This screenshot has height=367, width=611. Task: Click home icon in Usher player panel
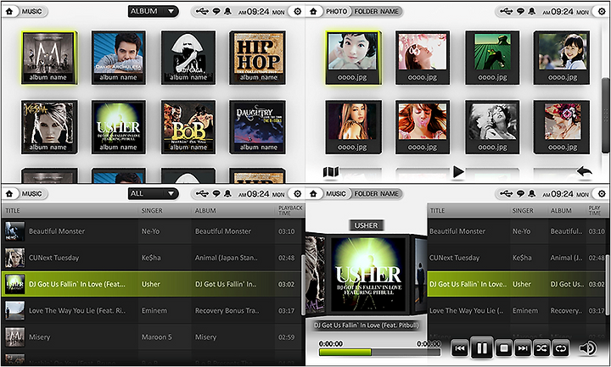coord(314,193)
